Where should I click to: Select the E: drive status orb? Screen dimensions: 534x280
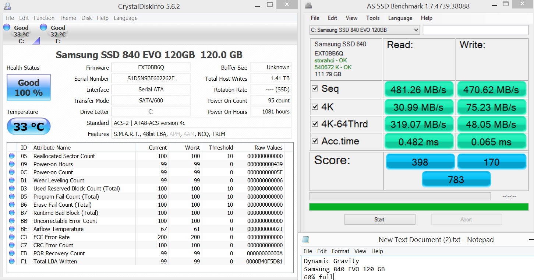(43, 27)
